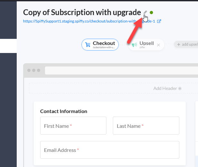Click the pencil edit icon beside title
Screen dimensions: 198x167
tap(145, 12)
